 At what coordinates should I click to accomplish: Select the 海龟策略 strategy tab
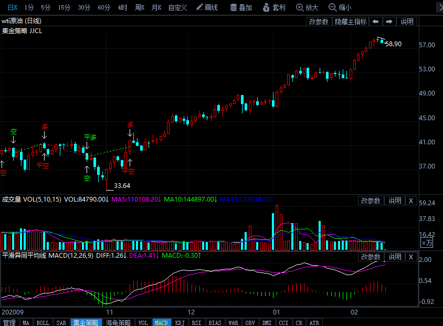point(118,322)
